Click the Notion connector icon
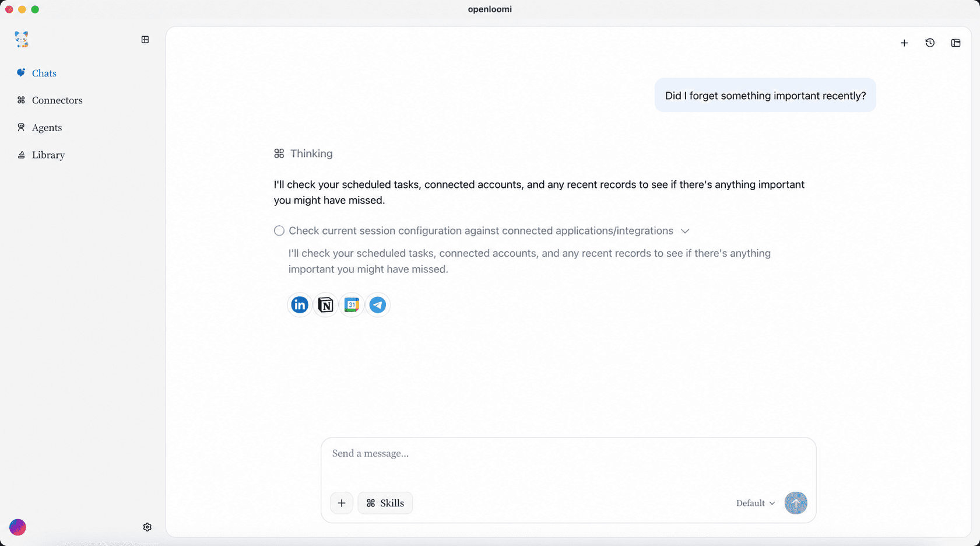The width and height of the screenshot is (980, 546). pyautogui.click(x=326, y=304)
